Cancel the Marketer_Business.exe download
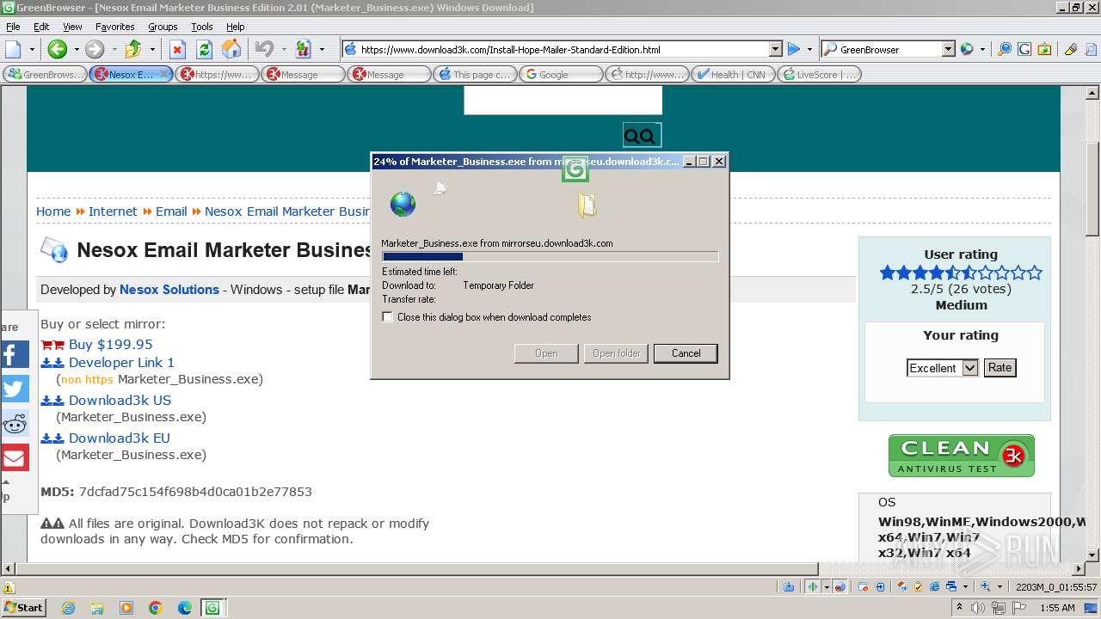Image resolution: width=1101 pixels, height=619 pixels. pyautogui.click(x=686, y=353)
